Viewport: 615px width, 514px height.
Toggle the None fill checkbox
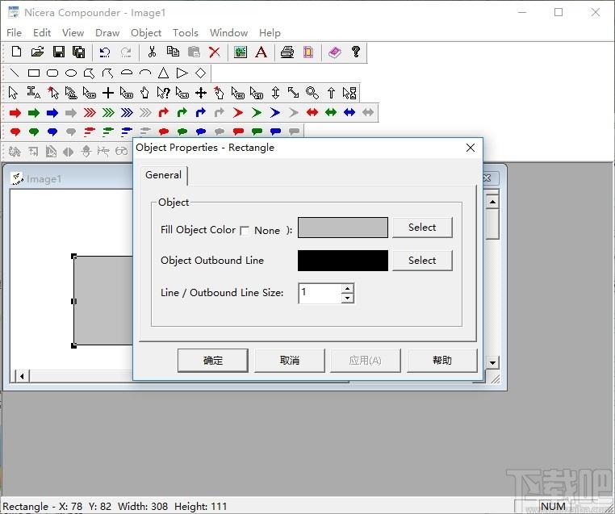245,231
